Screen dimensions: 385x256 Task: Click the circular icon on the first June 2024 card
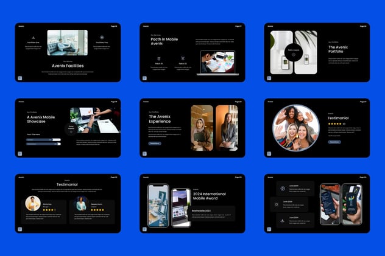point(283,189)
